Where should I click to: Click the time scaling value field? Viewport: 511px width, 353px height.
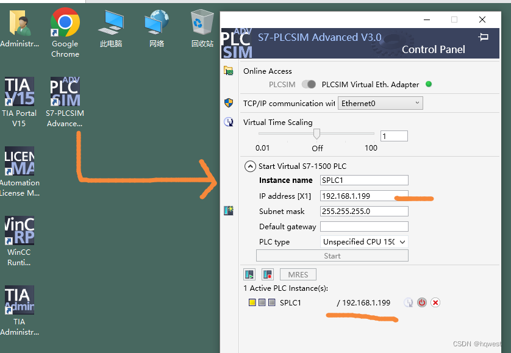tap(394, 136)
